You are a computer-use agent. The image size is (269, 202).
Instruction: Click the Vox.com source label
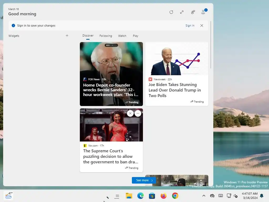pos(93,145)
